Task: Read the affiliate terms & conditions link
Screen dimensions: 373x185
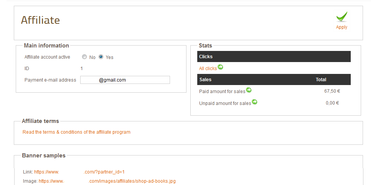Action: [76, 132]
